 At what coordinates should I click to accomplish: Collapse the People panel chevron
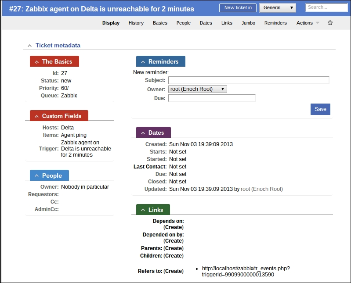pyautogui.click(x=36, y=176)
